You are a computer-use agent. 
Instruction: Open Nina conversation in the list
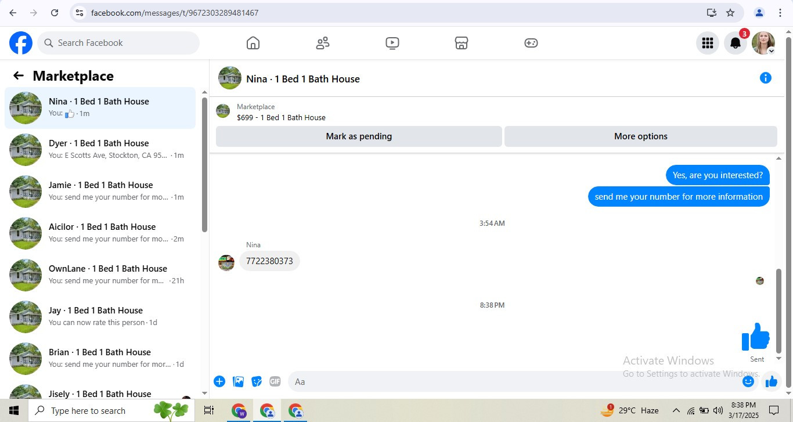click(x=100, y=108)
